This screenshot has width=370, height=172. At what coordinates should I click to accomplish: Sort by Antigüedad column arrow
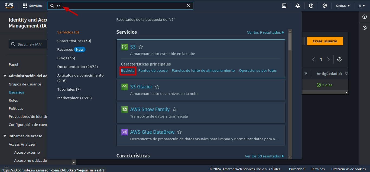(346, 74)
